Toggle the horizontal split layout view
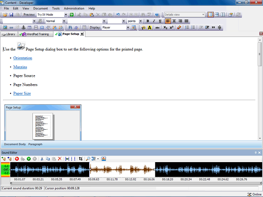This screenshot has height=197, width=263. (x=217, y=15)
